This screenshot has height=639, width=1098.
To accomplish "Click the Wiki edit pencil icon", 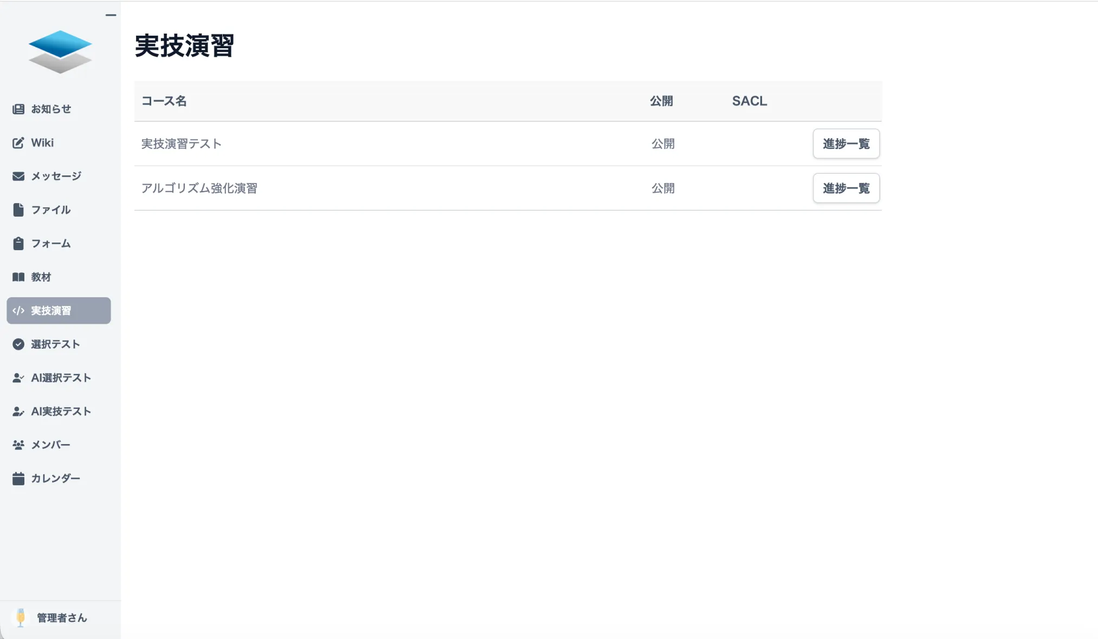I will 18,143.
